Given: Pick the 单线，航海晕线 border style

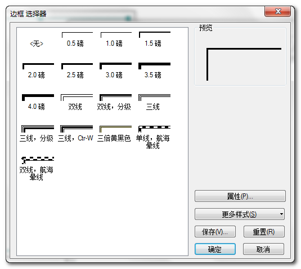Looking at the screenshot, I should 153,138.
